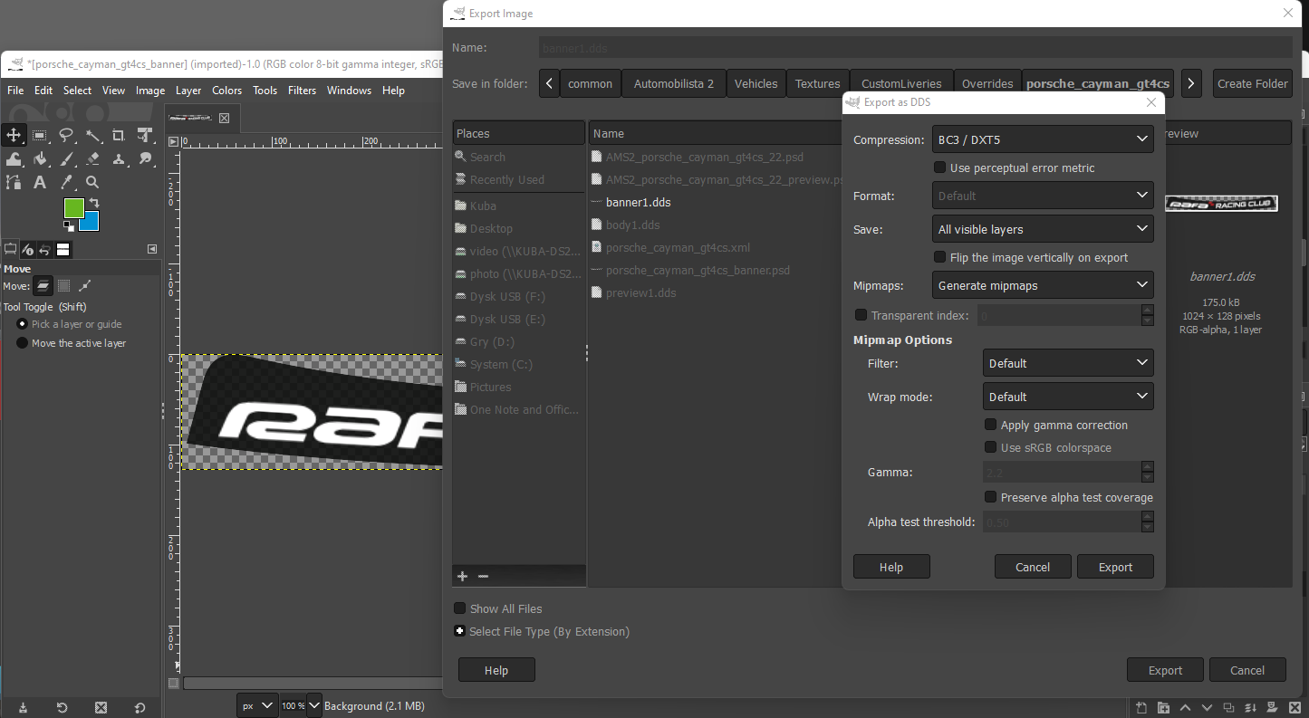This screenshot has height=718, width=1309.
Task: Click Cancel in the Export as DDS dialog
Action: [1032, 567]
